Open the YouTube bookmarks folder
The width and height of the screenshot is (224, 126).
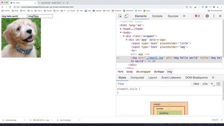pos(6,11)
